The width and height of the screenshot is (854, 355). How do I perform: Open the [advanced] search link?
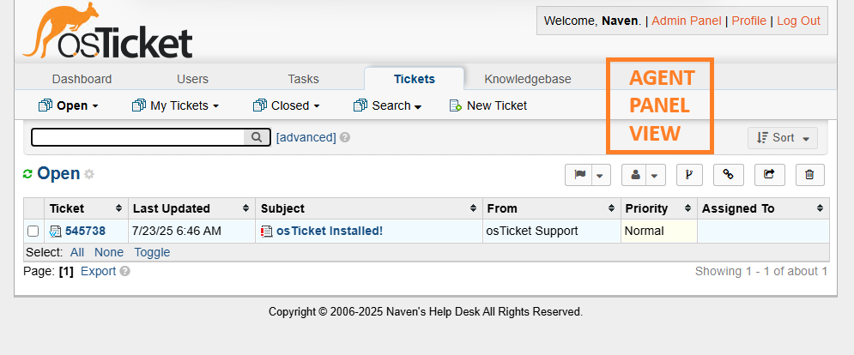306,137
